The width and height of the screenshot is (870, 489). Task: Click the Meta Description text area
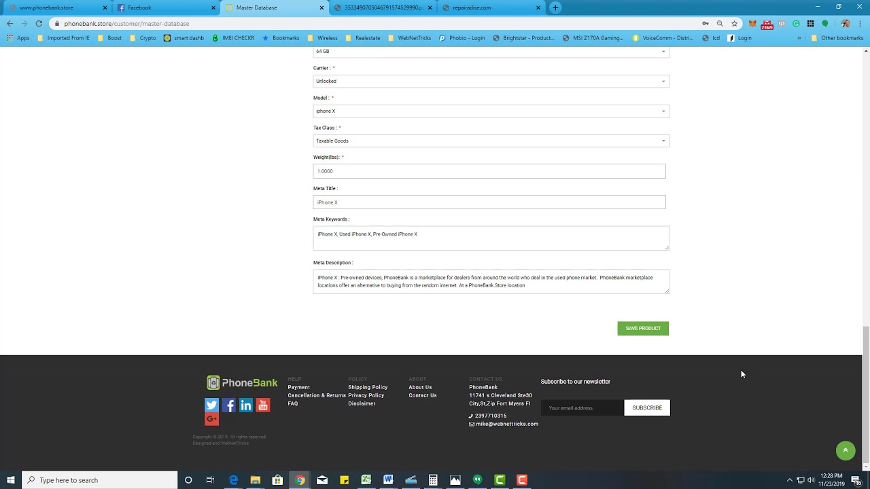coord(491,282)
